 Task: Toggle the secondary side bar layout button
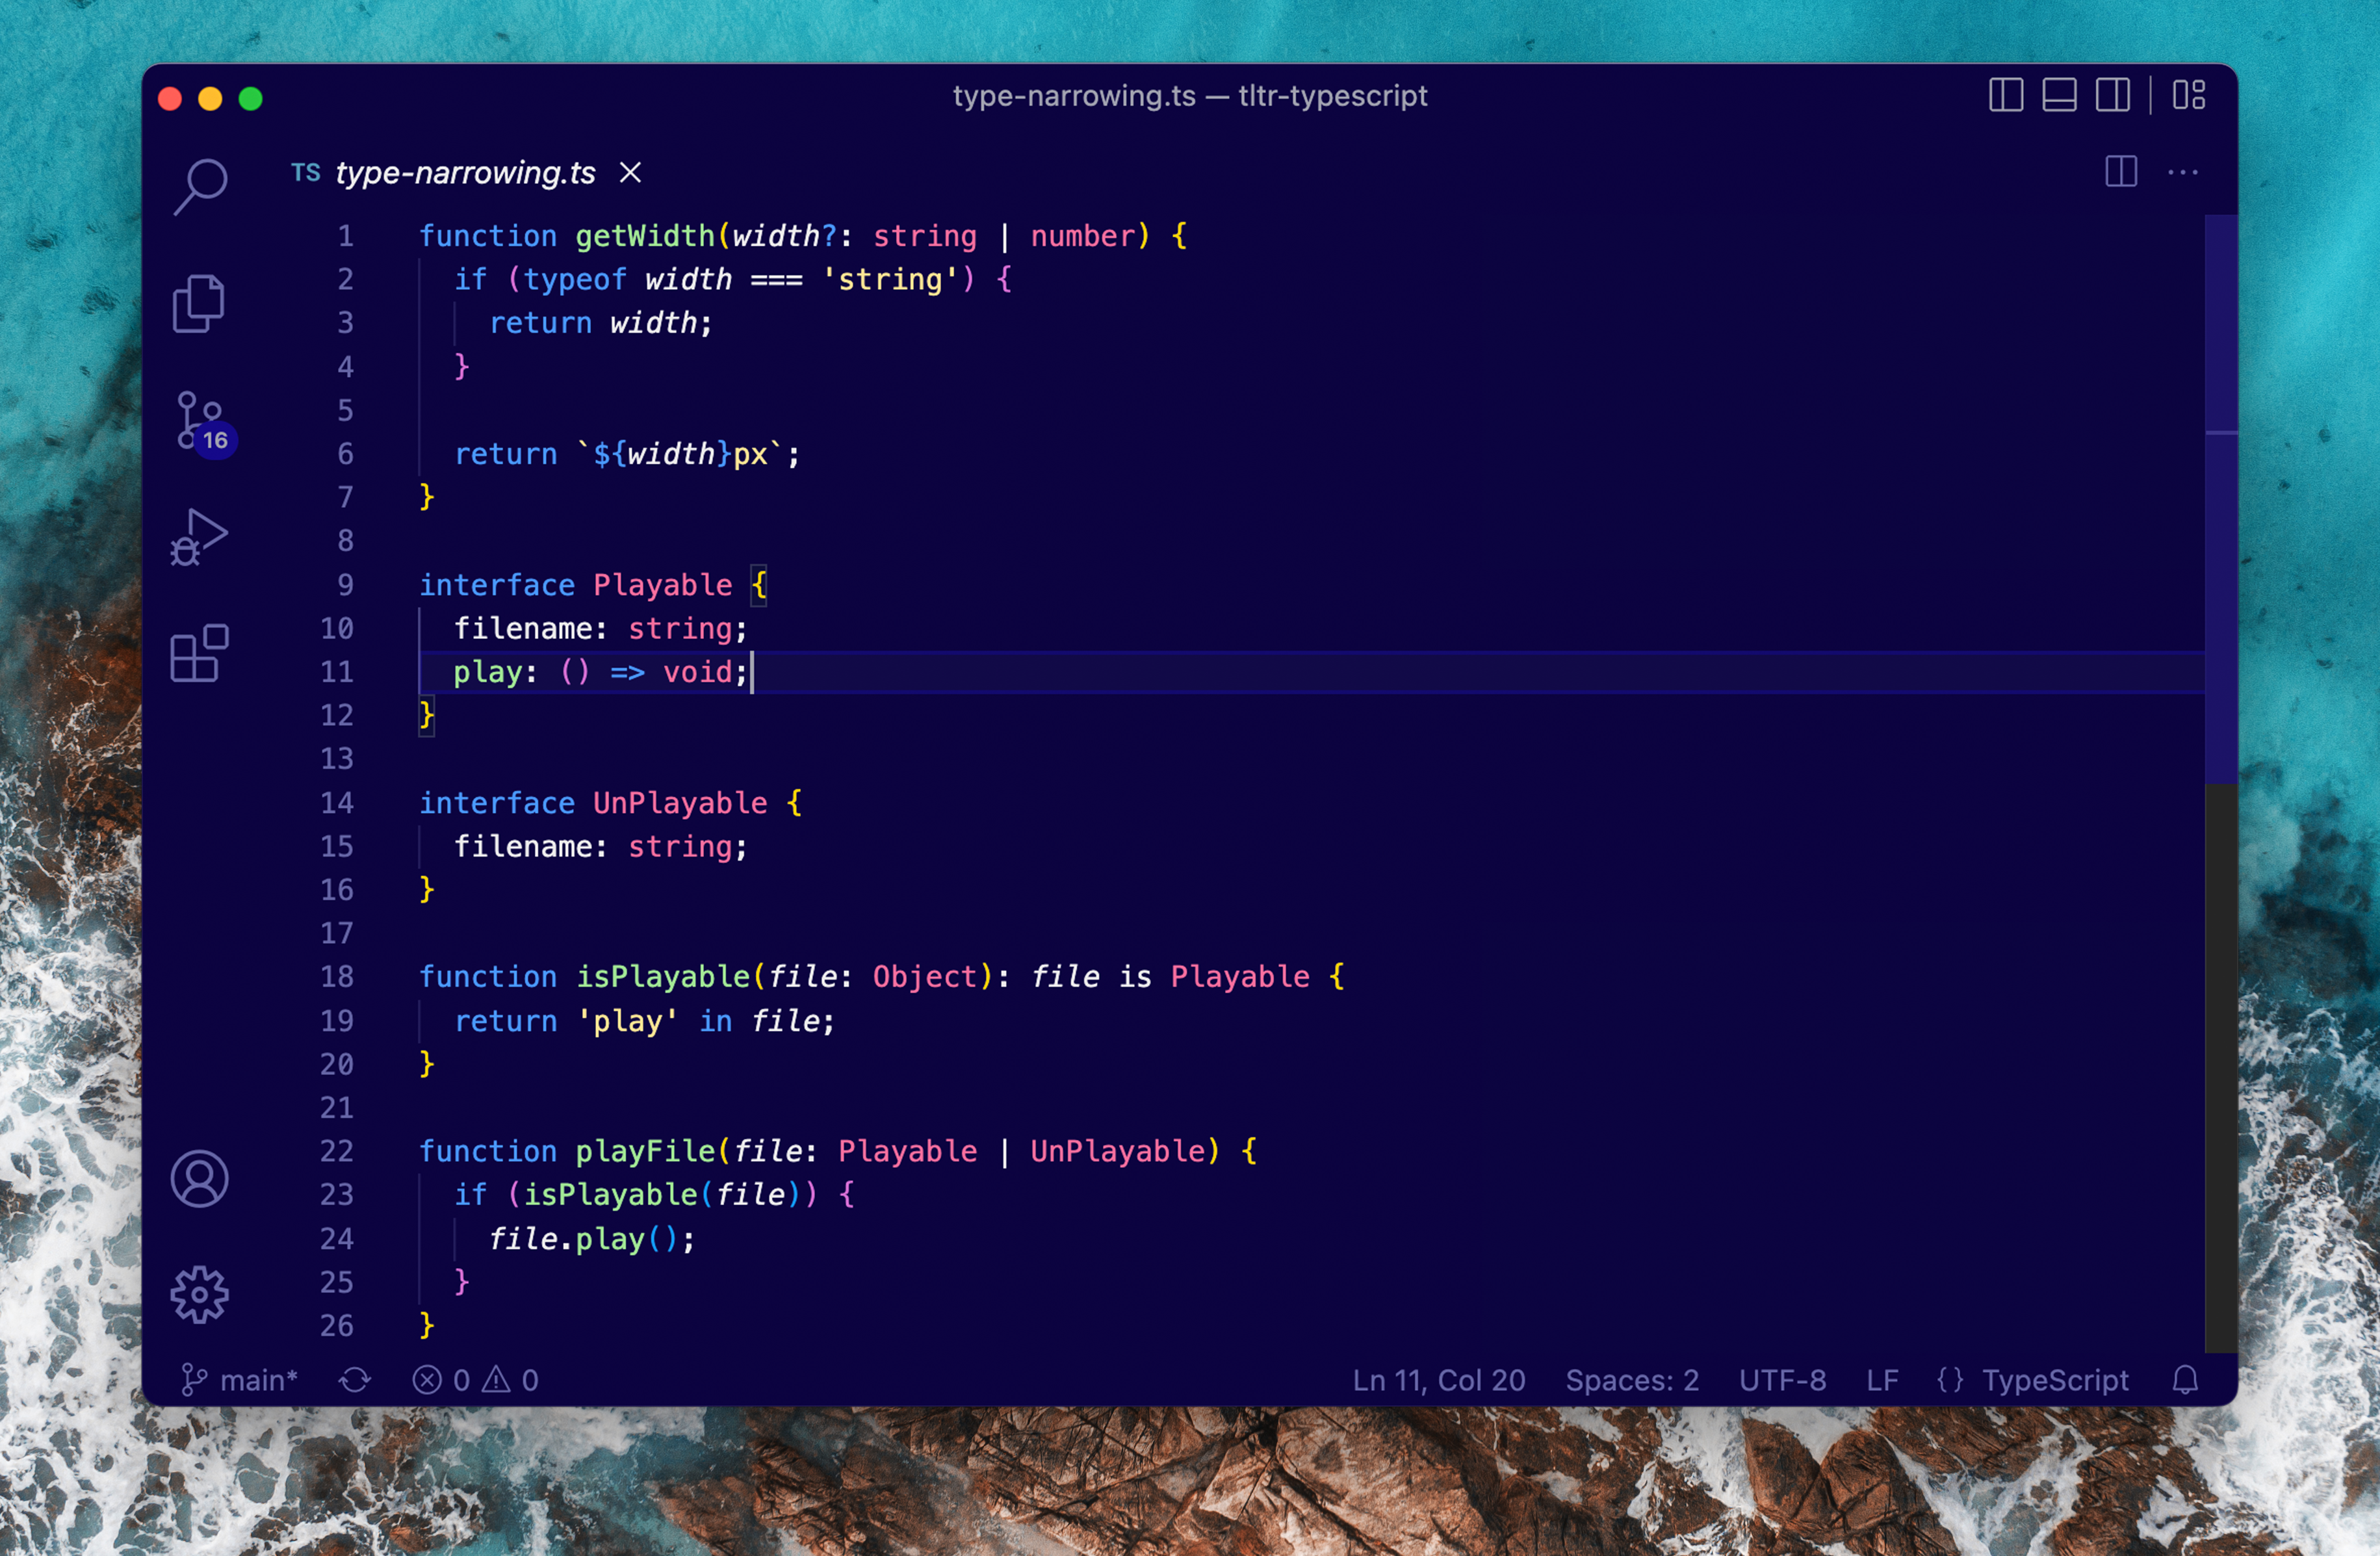(x=2112, y=96)
